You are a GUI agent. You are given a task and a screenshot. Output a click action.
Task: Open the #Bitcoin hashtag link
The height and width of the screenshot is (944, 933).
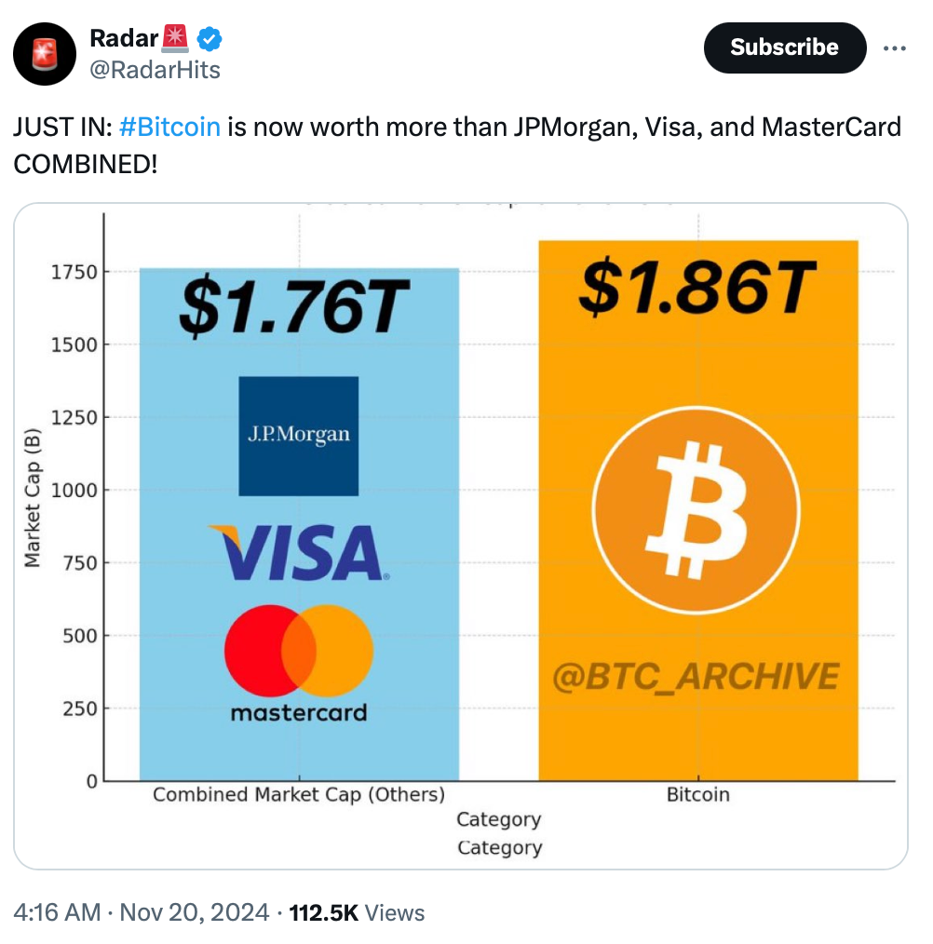pos(169,126)
